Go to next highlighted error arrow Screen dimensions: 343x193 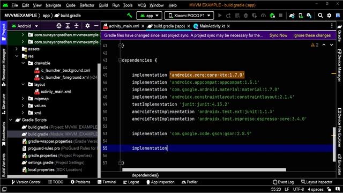331,44
